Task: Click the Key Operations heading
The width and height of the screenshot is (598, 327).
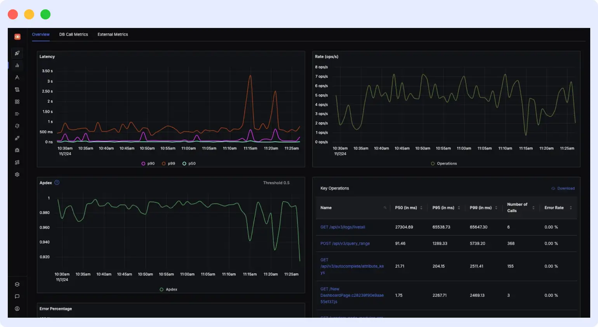Action: (334, 188)
